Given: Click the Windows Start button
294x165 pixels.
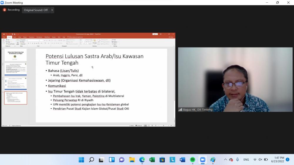Looking at the screenshot, I should pos(81,160).
